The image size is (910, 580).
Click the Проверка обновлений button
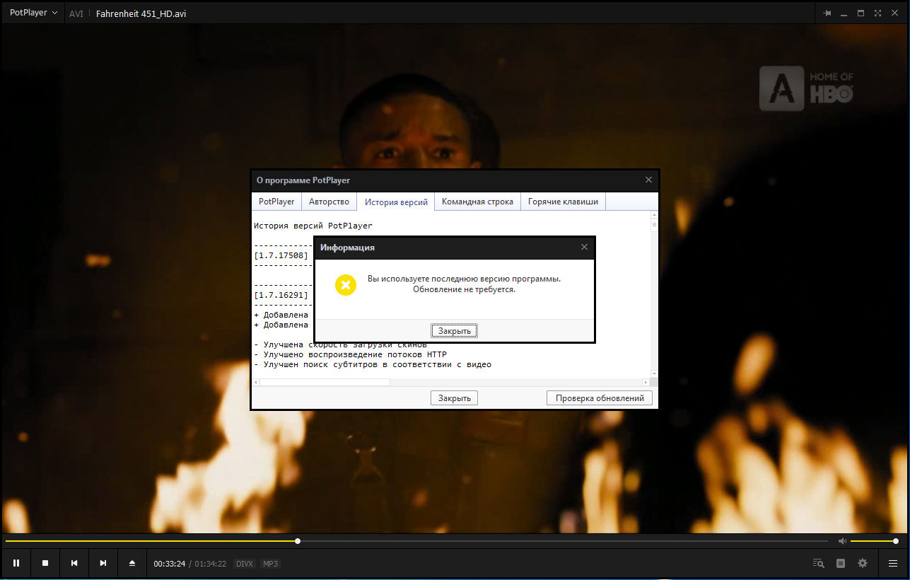600,398
